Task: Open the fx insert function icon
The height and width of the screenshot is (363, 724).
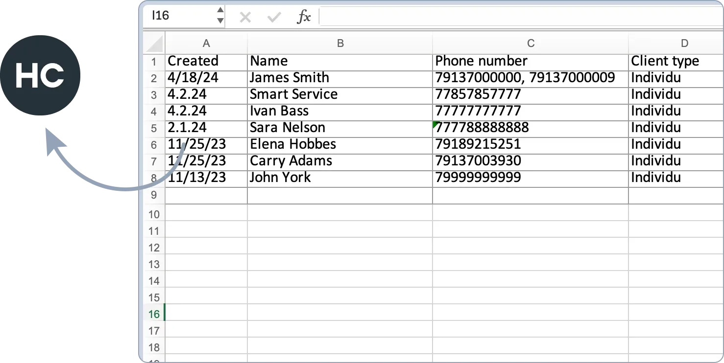Action: tap(304, 17)
